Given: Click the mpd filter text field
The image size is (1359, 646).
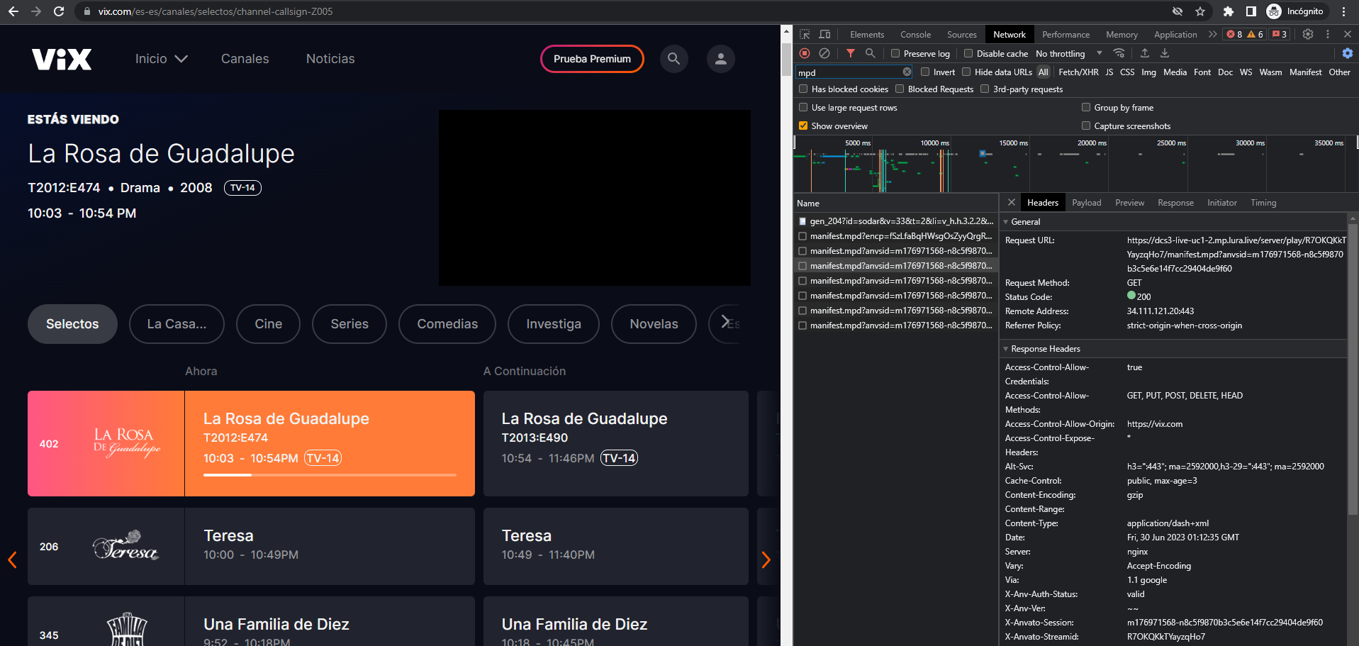Looking at the screenshot, I should 848,72.
